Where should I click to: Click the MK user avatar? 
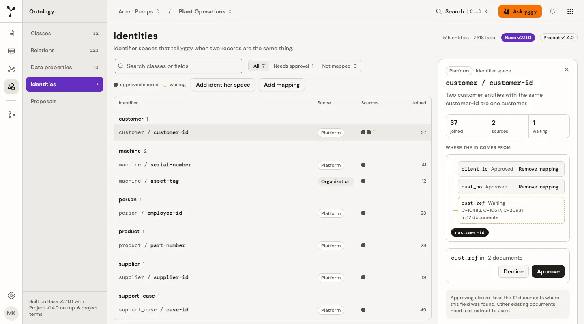point(11,314)
